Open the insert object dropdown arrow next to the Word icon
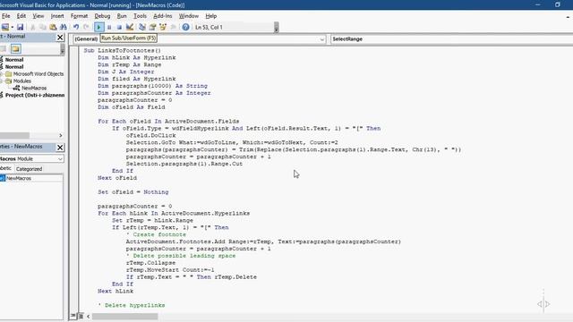573x322 pixels. coord(13,27)
